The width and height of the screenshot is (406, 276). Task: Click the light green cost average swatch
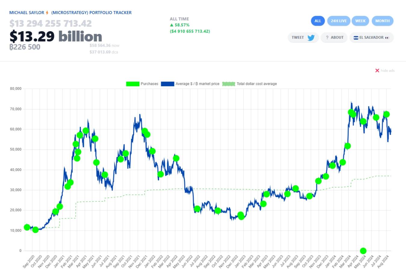pyautogui.click(x=229, y=84)
